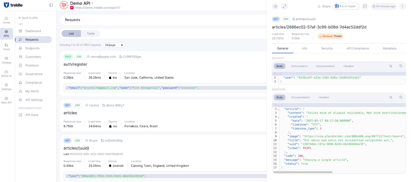Select the Metadata tab
Screen dimensions: 411x182
tap(389, 49)
